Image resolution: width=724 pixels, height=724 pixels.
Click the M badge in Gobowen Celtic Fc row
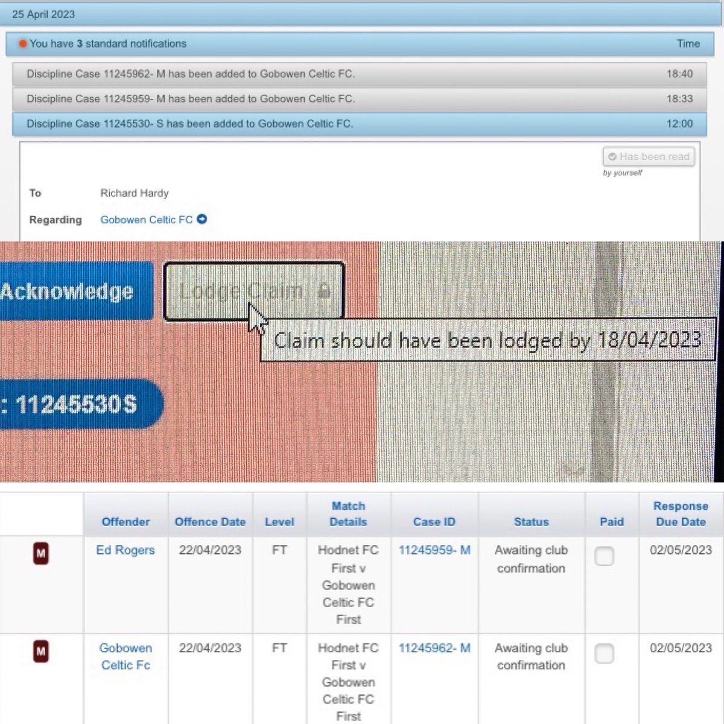click(x=40, y=652)
